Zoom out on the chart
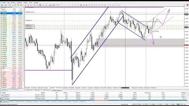Screen dimensions: 189x106 (37, 5)
